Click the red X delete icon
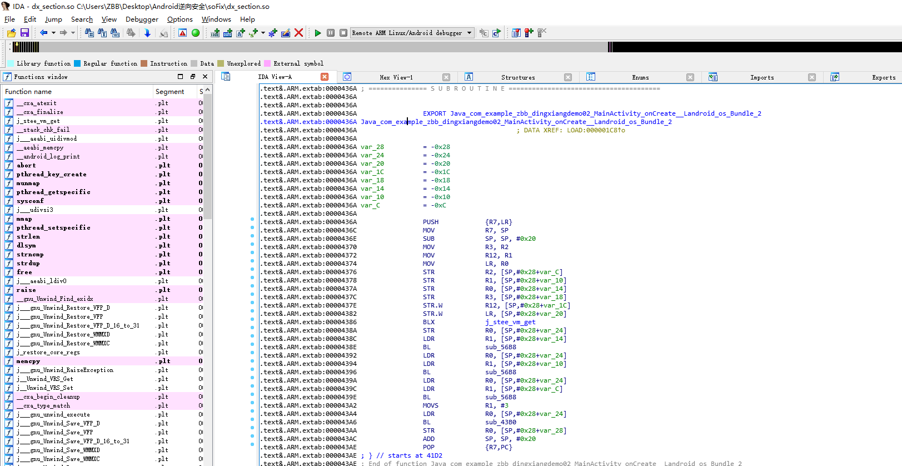Screen dimensions: 902x466 coord(298,33)
